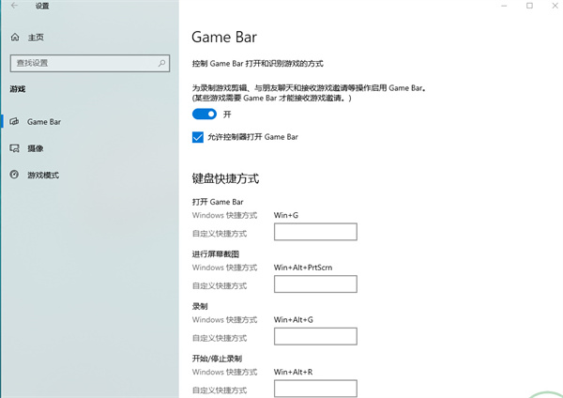
Task: Click the Win+Alt+PrtScrn shortcut text
Action: (x=303, y=268)
